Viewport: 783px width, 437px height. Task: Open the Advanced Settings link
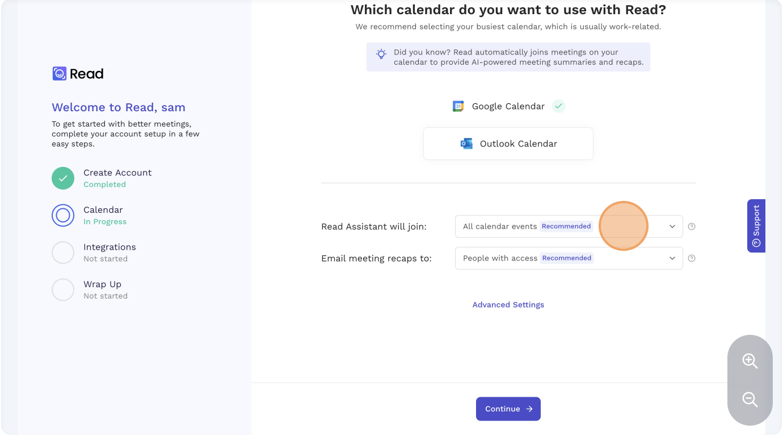pyautogui.click(x=508, y=305)
